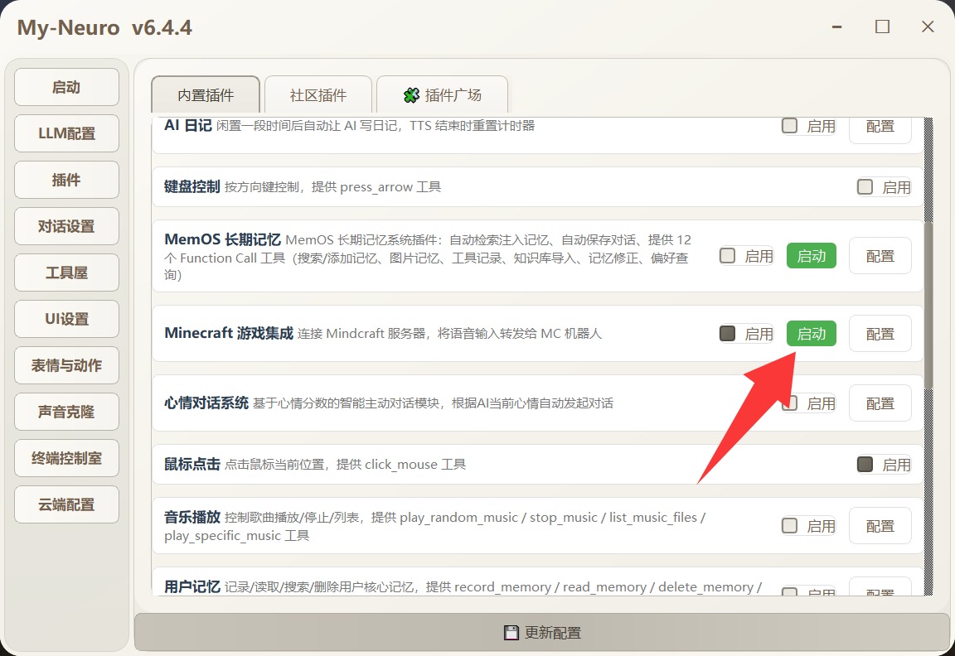955x656 pixels.
Task: Enable the 音乐播放 plugin checkbox
Action: click(x=791, y=526)
